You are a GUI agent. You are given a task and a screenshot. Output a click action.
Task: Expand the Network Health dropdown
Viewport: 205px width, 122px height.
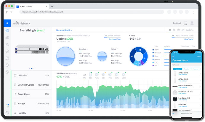click(x=64, y=30)
